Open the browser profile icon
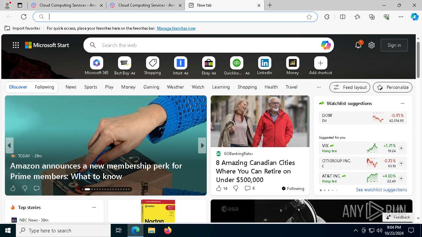 [x=7, y=5]
